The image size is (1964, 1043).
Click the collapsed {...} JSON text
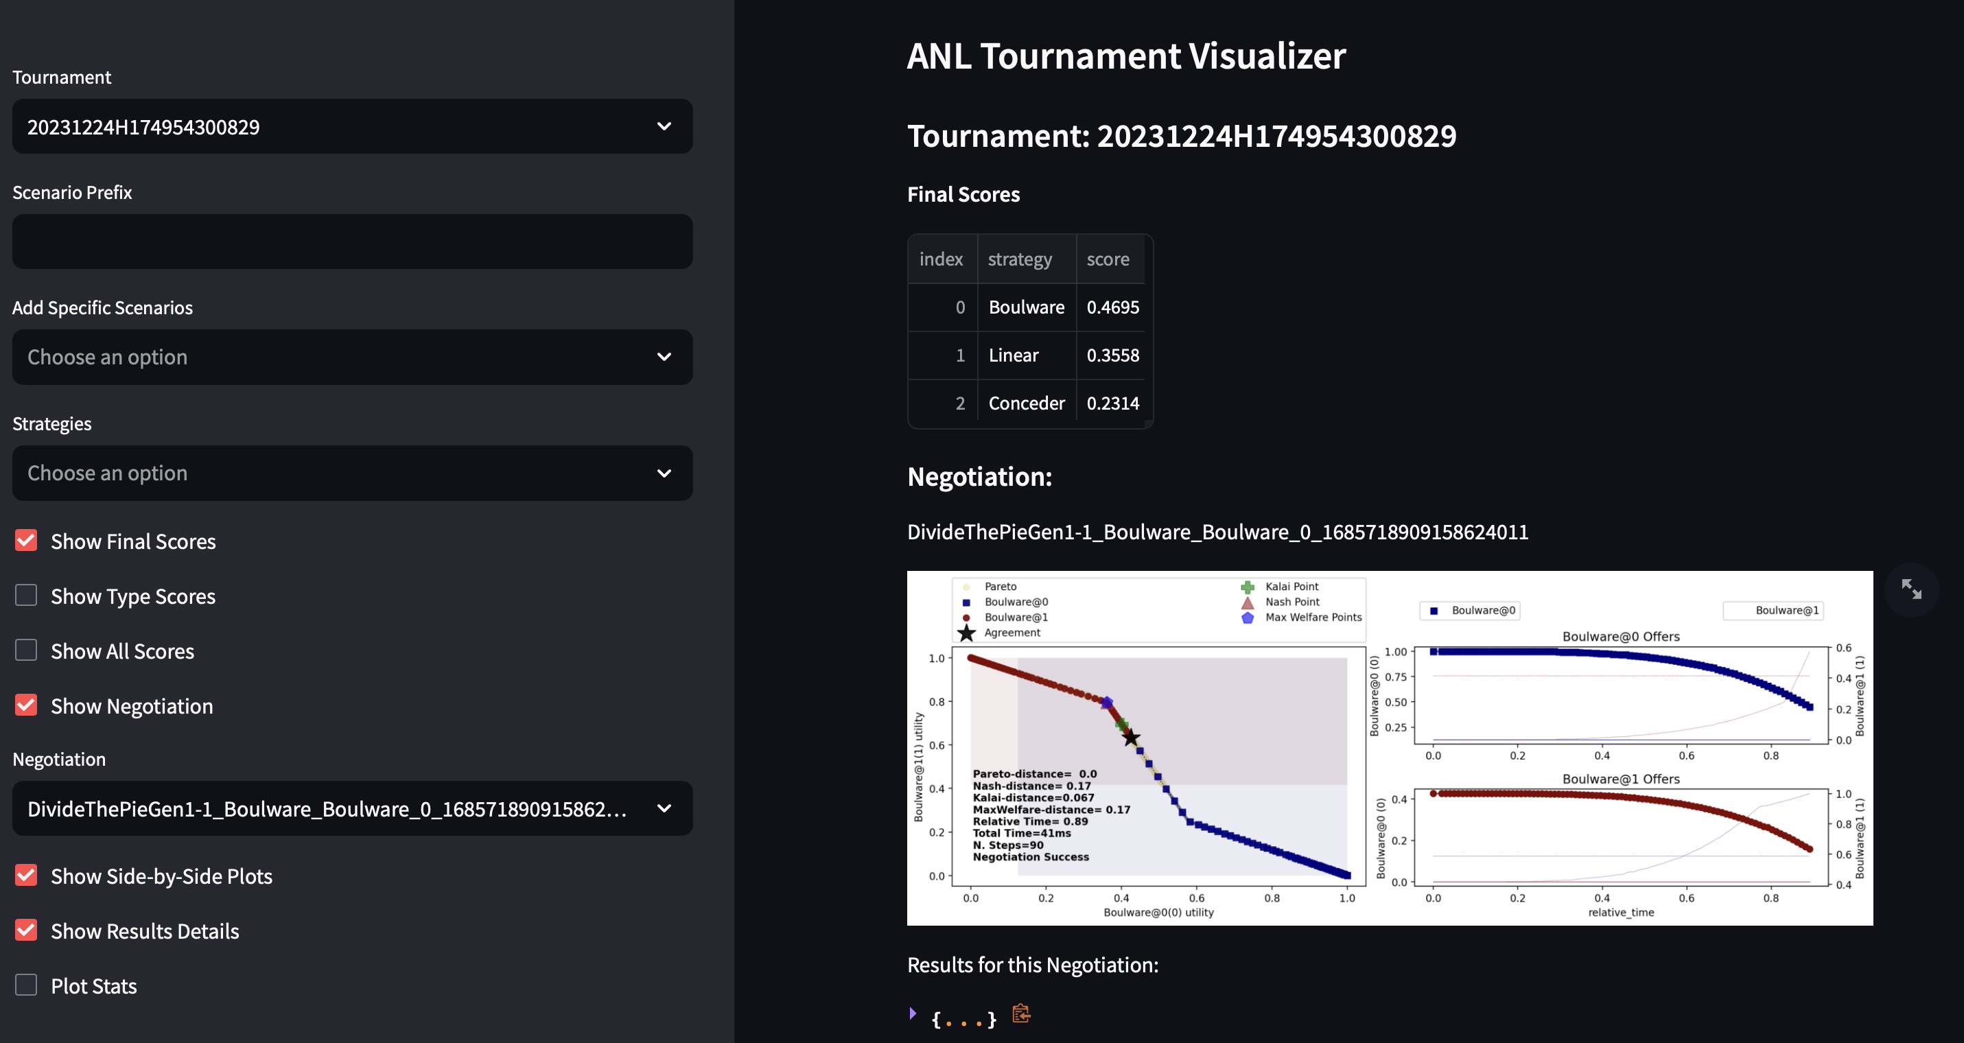963,1018
